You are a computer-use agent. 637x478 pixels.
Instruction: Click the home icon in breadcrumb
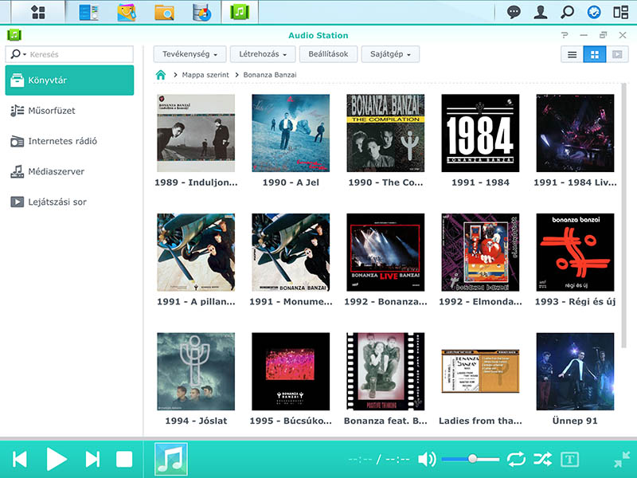point(161,75)
